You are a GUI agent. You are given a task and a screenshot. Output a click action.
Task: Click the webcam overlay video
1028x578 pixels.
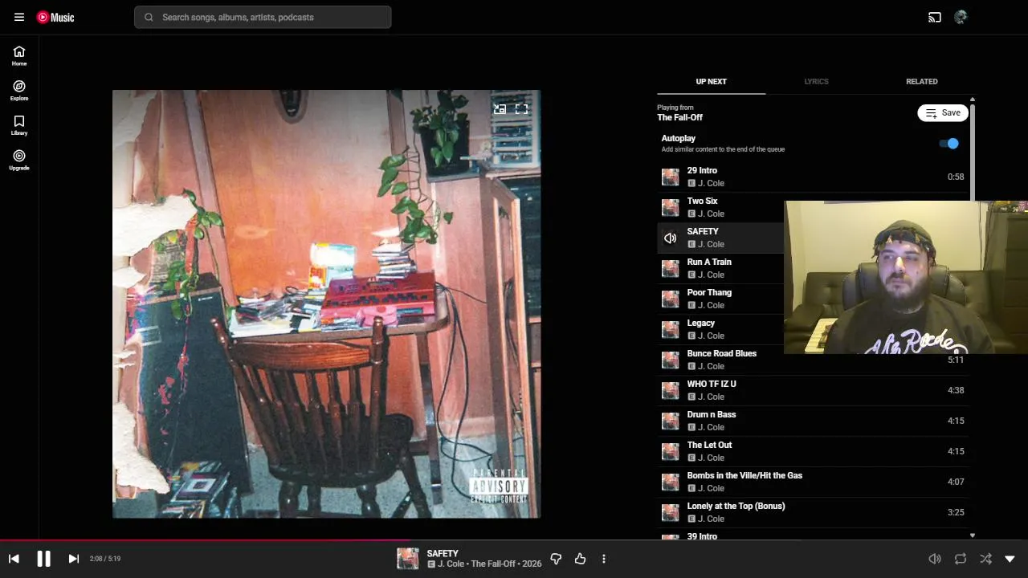pos(906,277)
